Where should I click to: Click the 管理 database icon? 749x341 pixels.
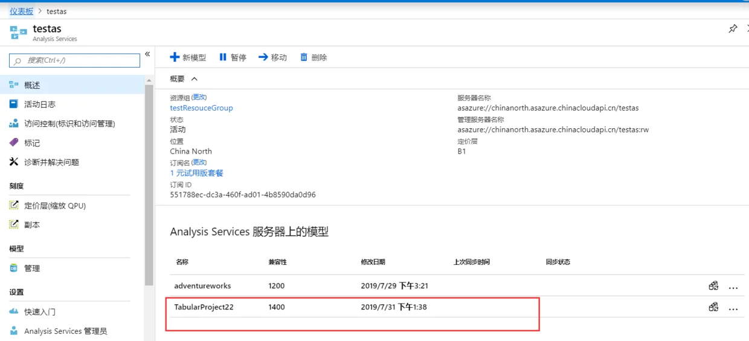[14, 268]
